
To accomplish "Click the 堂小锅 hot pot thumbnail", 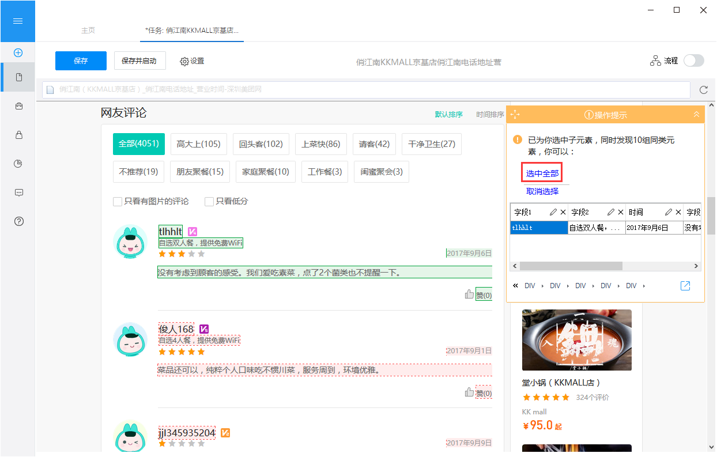I will point(577,340).
